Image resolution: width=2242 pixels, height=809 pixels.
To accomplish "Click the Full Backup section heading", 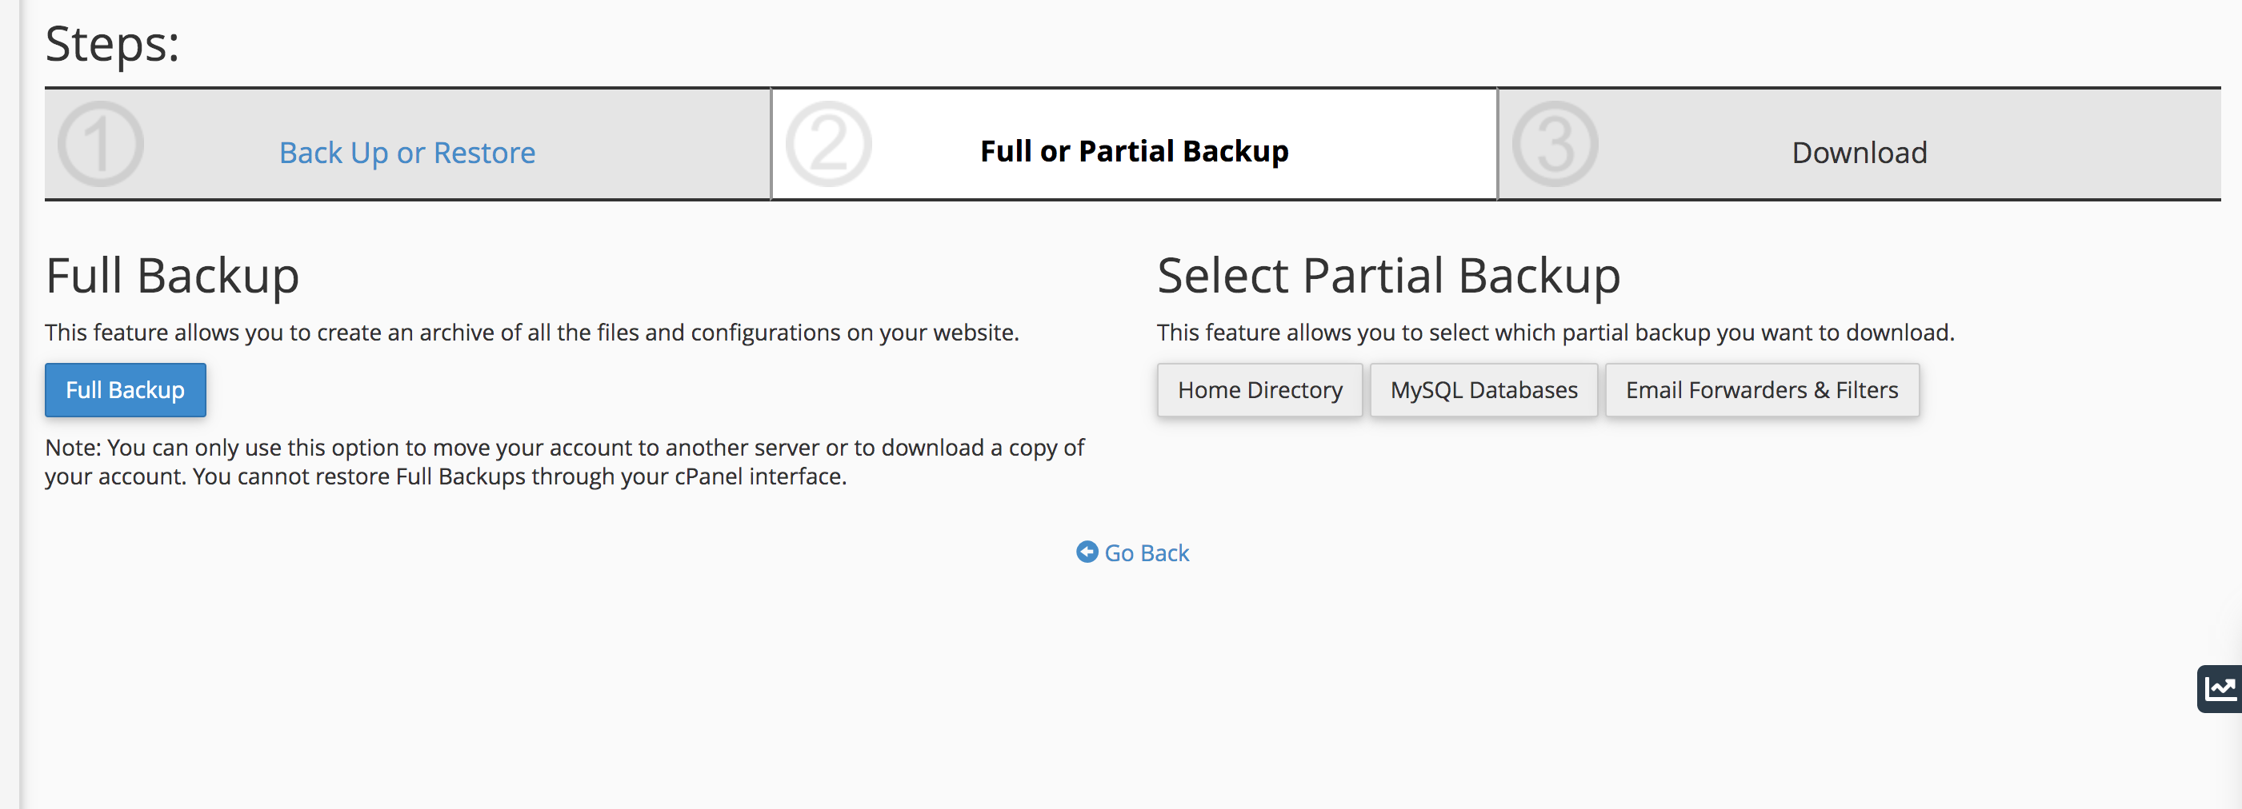I will 172,276.
